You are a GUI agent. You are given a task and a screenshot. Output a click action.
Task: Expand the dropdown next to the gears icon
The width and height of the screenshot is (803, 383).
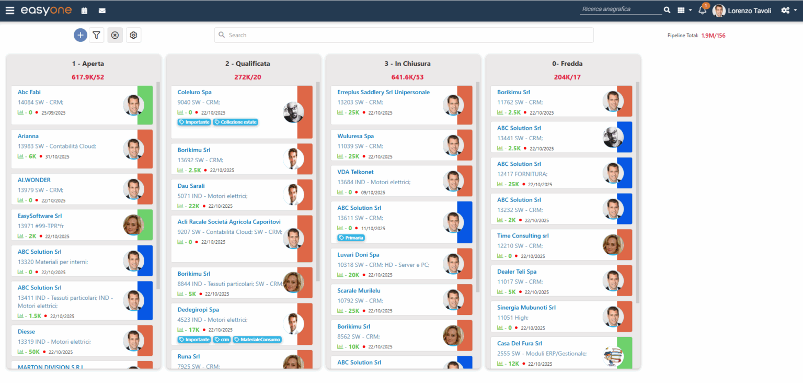794,10
